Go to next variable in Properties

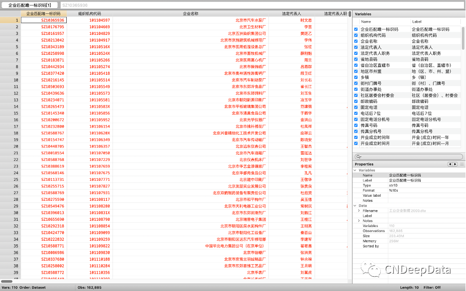coord(455,164)
